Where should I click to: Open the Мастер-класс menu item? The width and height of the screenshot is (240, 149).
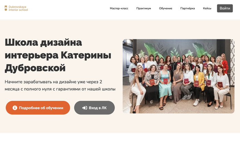(119, 9)
